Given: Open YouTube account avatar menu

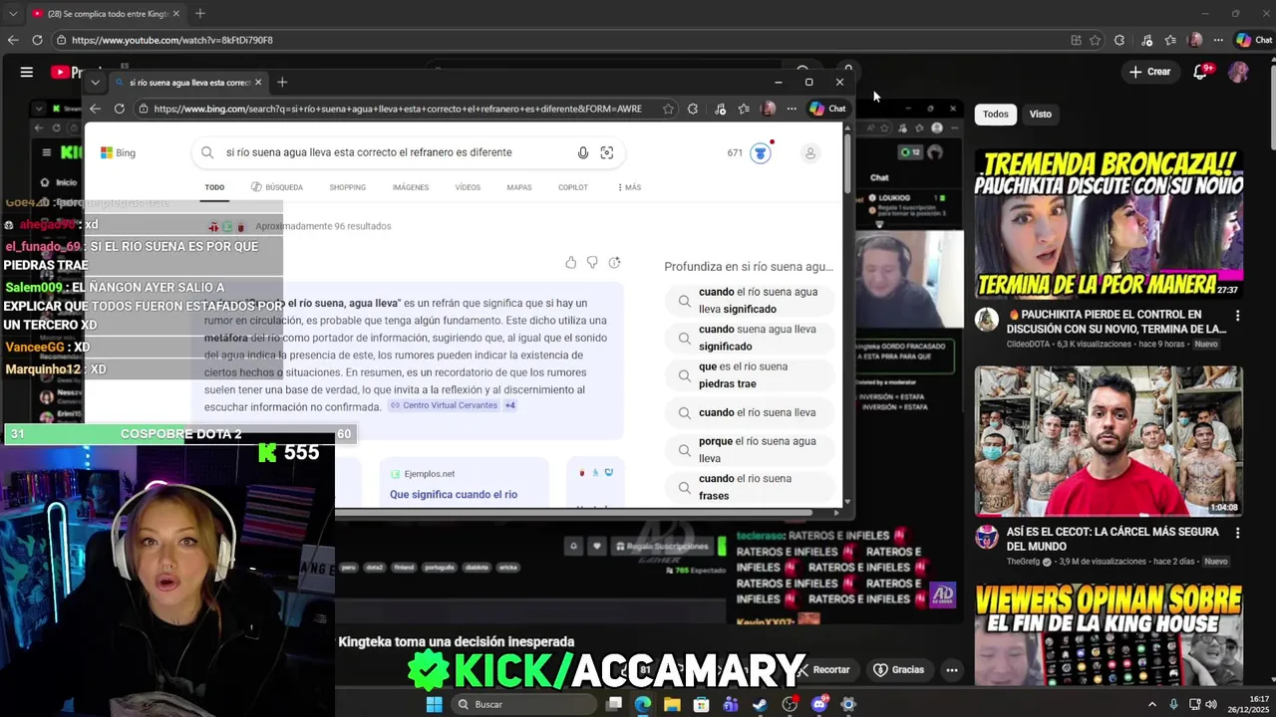Looking at the screenshot, I should click(x=1238, y=72).
